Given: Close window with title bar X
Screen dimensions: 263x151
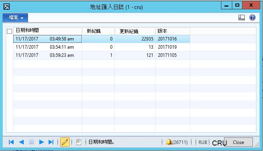Looking at the screenshot, I should [x=251, y=5].
